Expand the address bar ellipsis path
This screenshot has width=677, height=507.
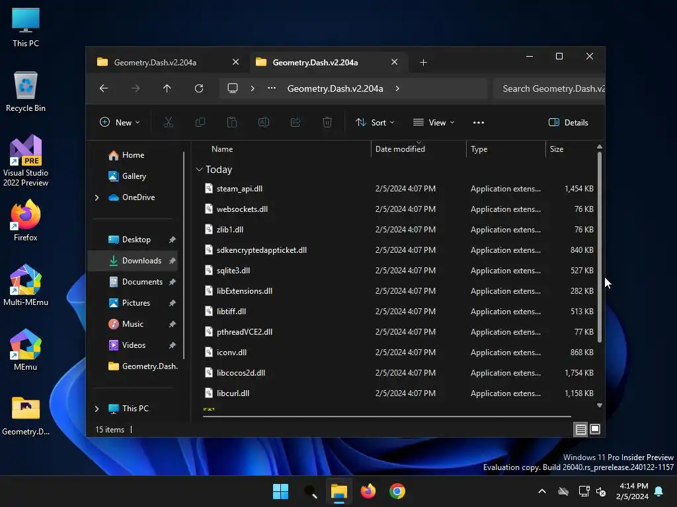pos(272,88)
